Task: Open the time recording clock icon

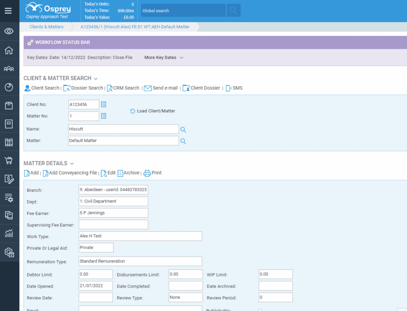Action: (x=9, y=87)
